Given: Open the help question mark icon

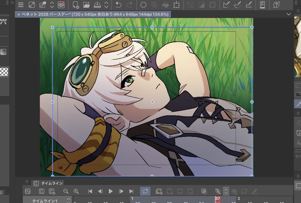Looking at the screenshot, I should point(276,5).
